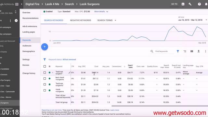Toggle the account selector arrows in sidebar

[16, 12]
